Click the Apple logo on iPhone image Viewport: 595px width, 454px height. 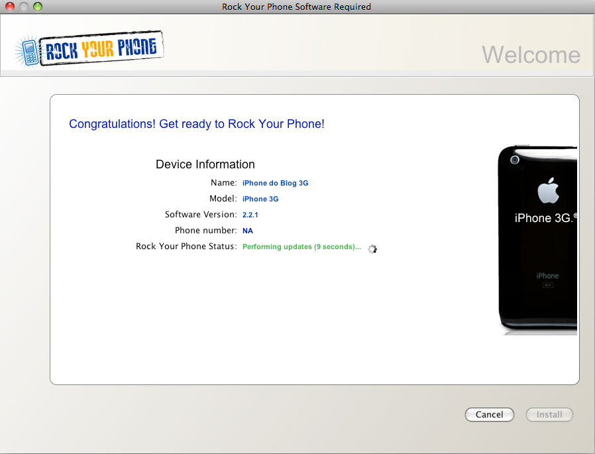548,191
